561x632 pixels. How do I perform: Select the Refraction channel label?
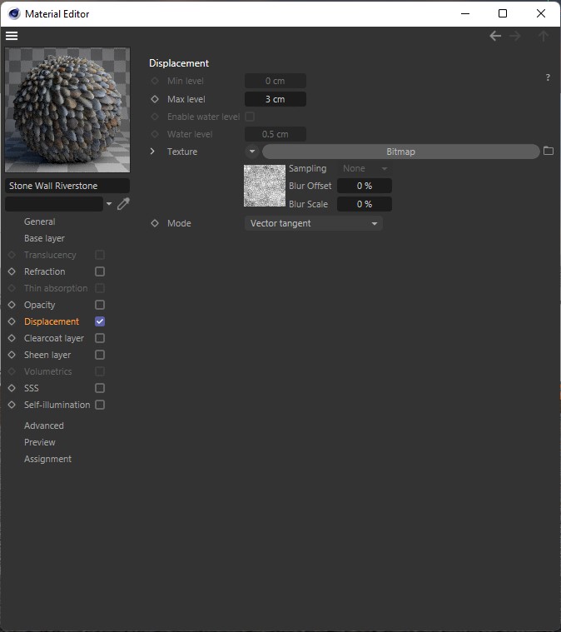click(x=44, y=271)
